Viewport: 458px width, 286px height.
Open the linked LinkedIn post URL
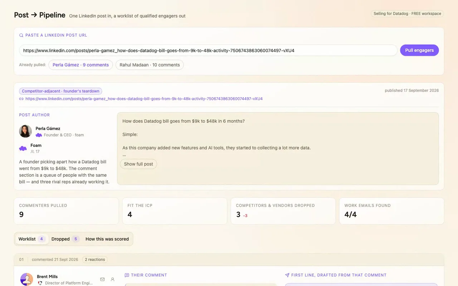(x=144, y=99)
